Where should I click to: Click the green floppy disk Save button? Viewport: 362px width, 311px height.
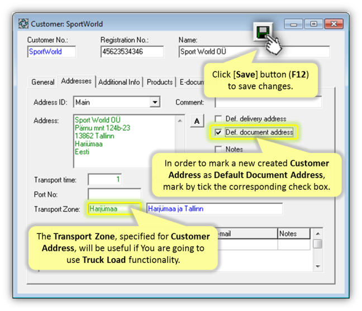click(263, 32)
